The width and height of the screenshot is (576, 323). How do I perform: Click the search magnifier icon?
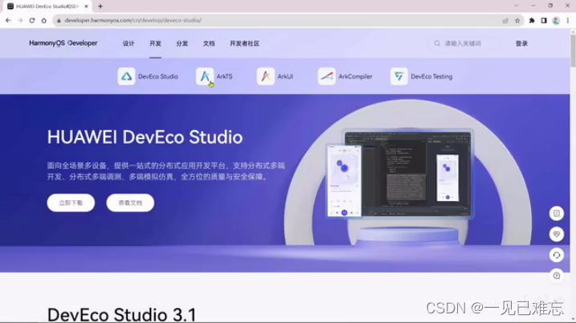(437, 43)
